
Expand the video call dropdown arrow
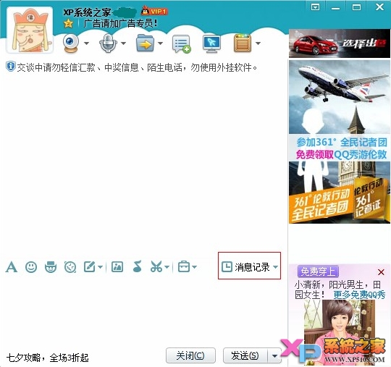(x=87, y=43)
